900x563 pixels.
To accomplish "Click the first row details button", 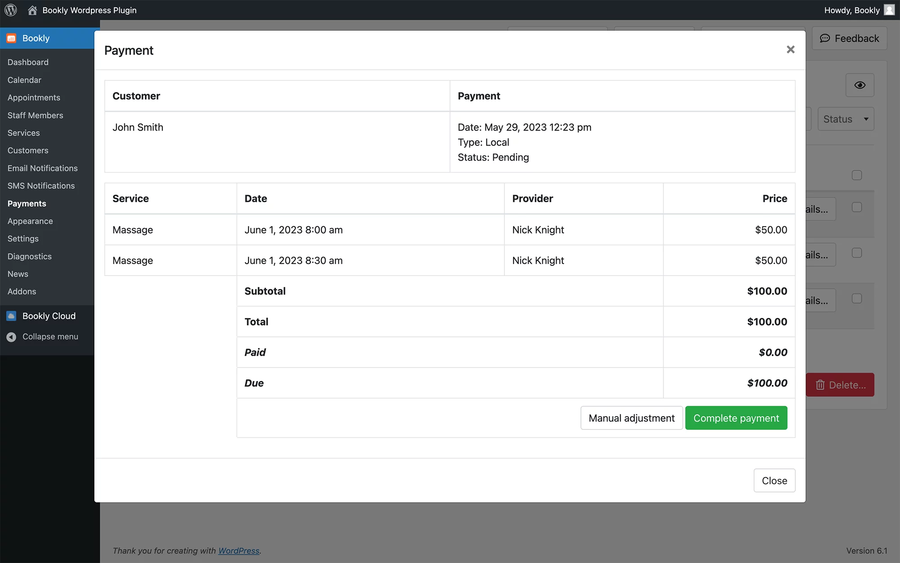I will click(x=821, y=209).
